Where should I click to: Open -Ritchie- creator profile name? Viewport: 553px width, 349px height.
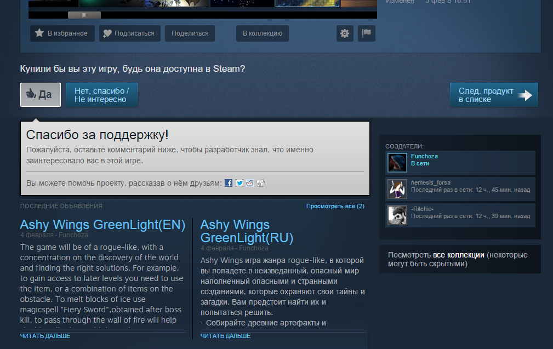(x=422, y=209)
